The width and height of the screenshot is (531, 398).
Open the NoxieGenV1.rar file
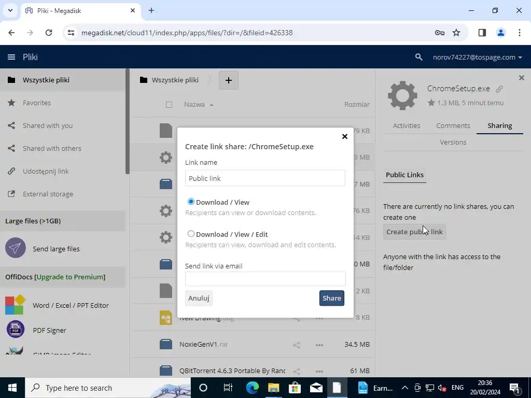pos(203,345)
